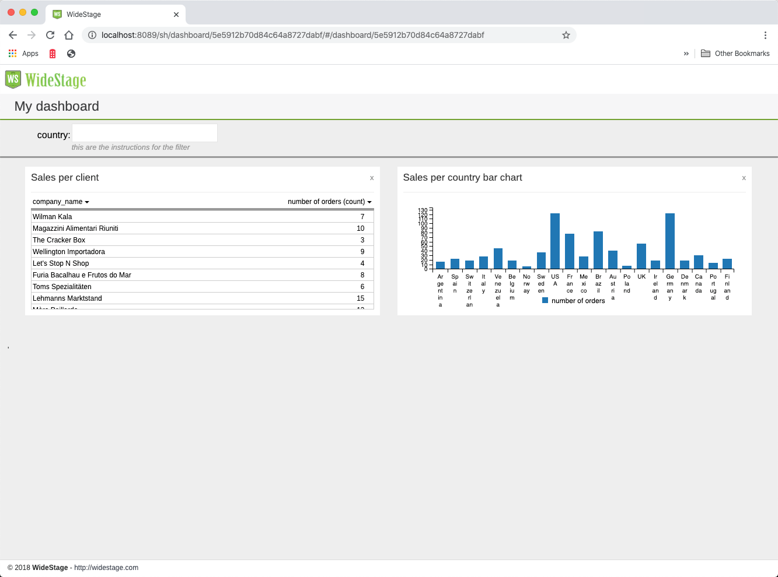Click the Mexico bar in chart

pos(584,263)
